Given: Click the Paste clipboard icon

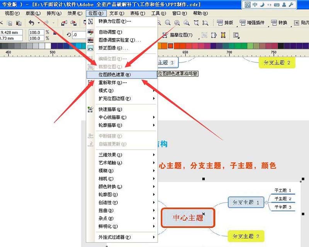Looking at the screenshot, I should [19, 23].
